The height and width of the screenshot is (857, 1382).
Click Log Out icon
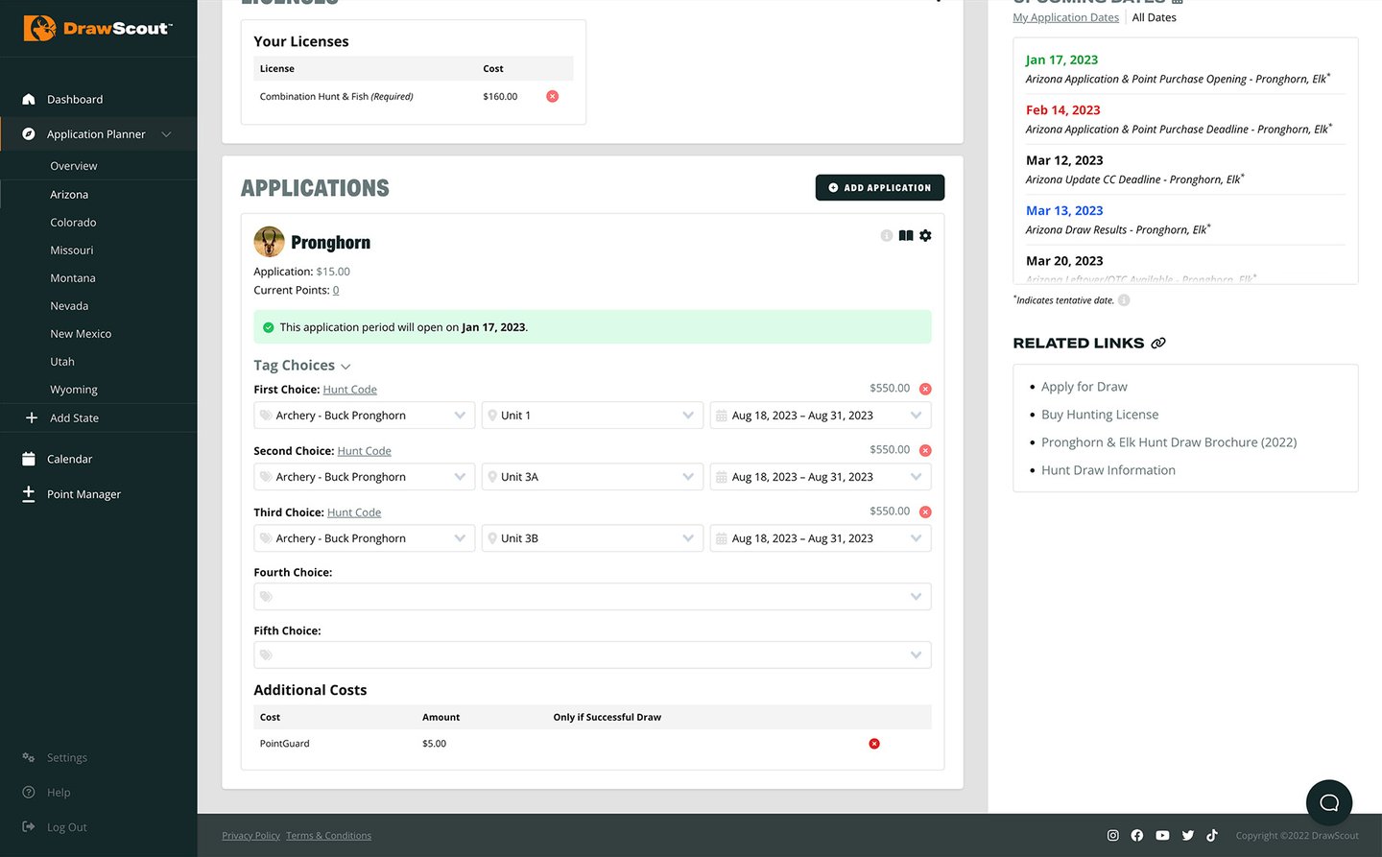coord(29,826)
